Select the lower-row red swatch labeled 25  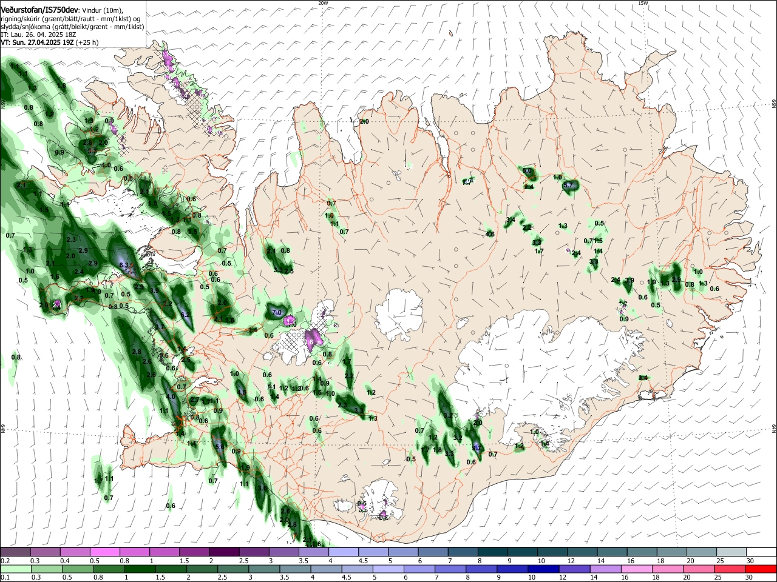730,569
